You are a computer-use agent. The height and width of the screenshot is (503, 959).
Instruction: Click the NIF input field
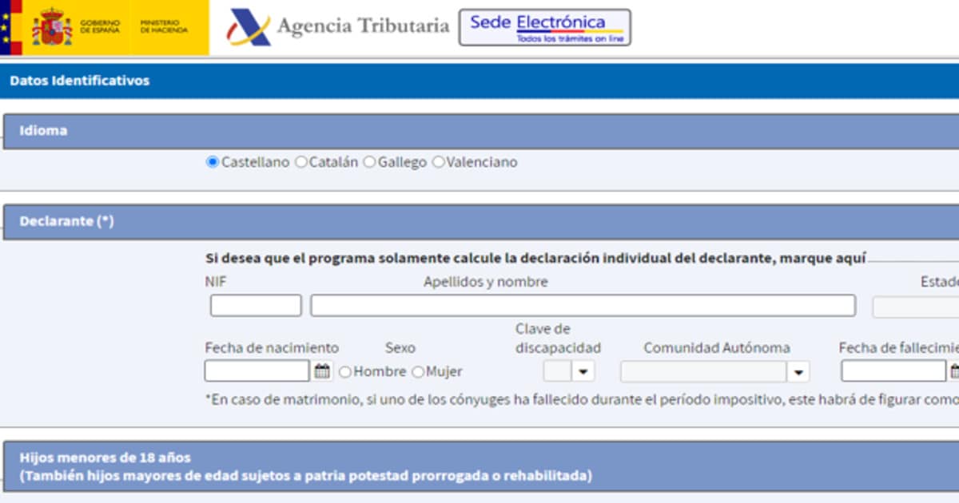(256, 306)
